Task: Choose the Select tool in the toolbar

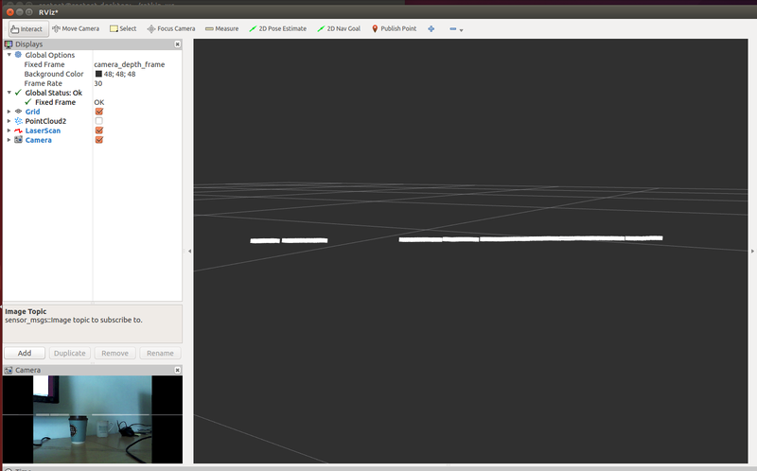Action: click(x=123, y=28)
